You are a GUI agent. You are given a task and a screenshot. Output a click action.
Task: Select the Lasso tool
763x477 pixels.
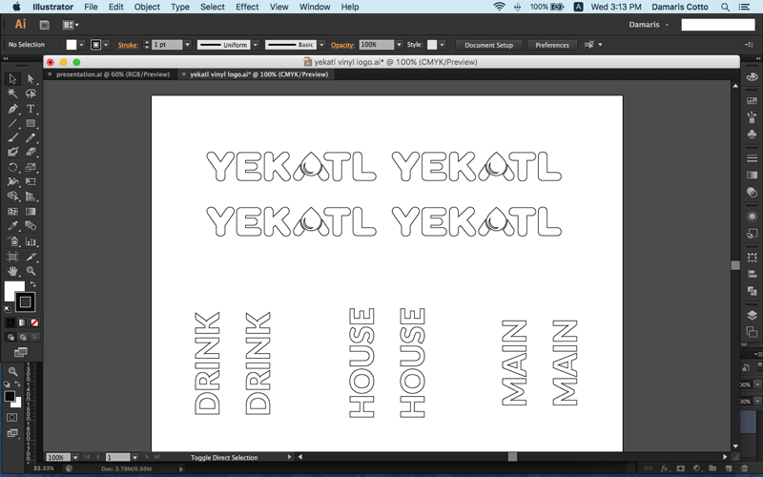tap(31, 93)
